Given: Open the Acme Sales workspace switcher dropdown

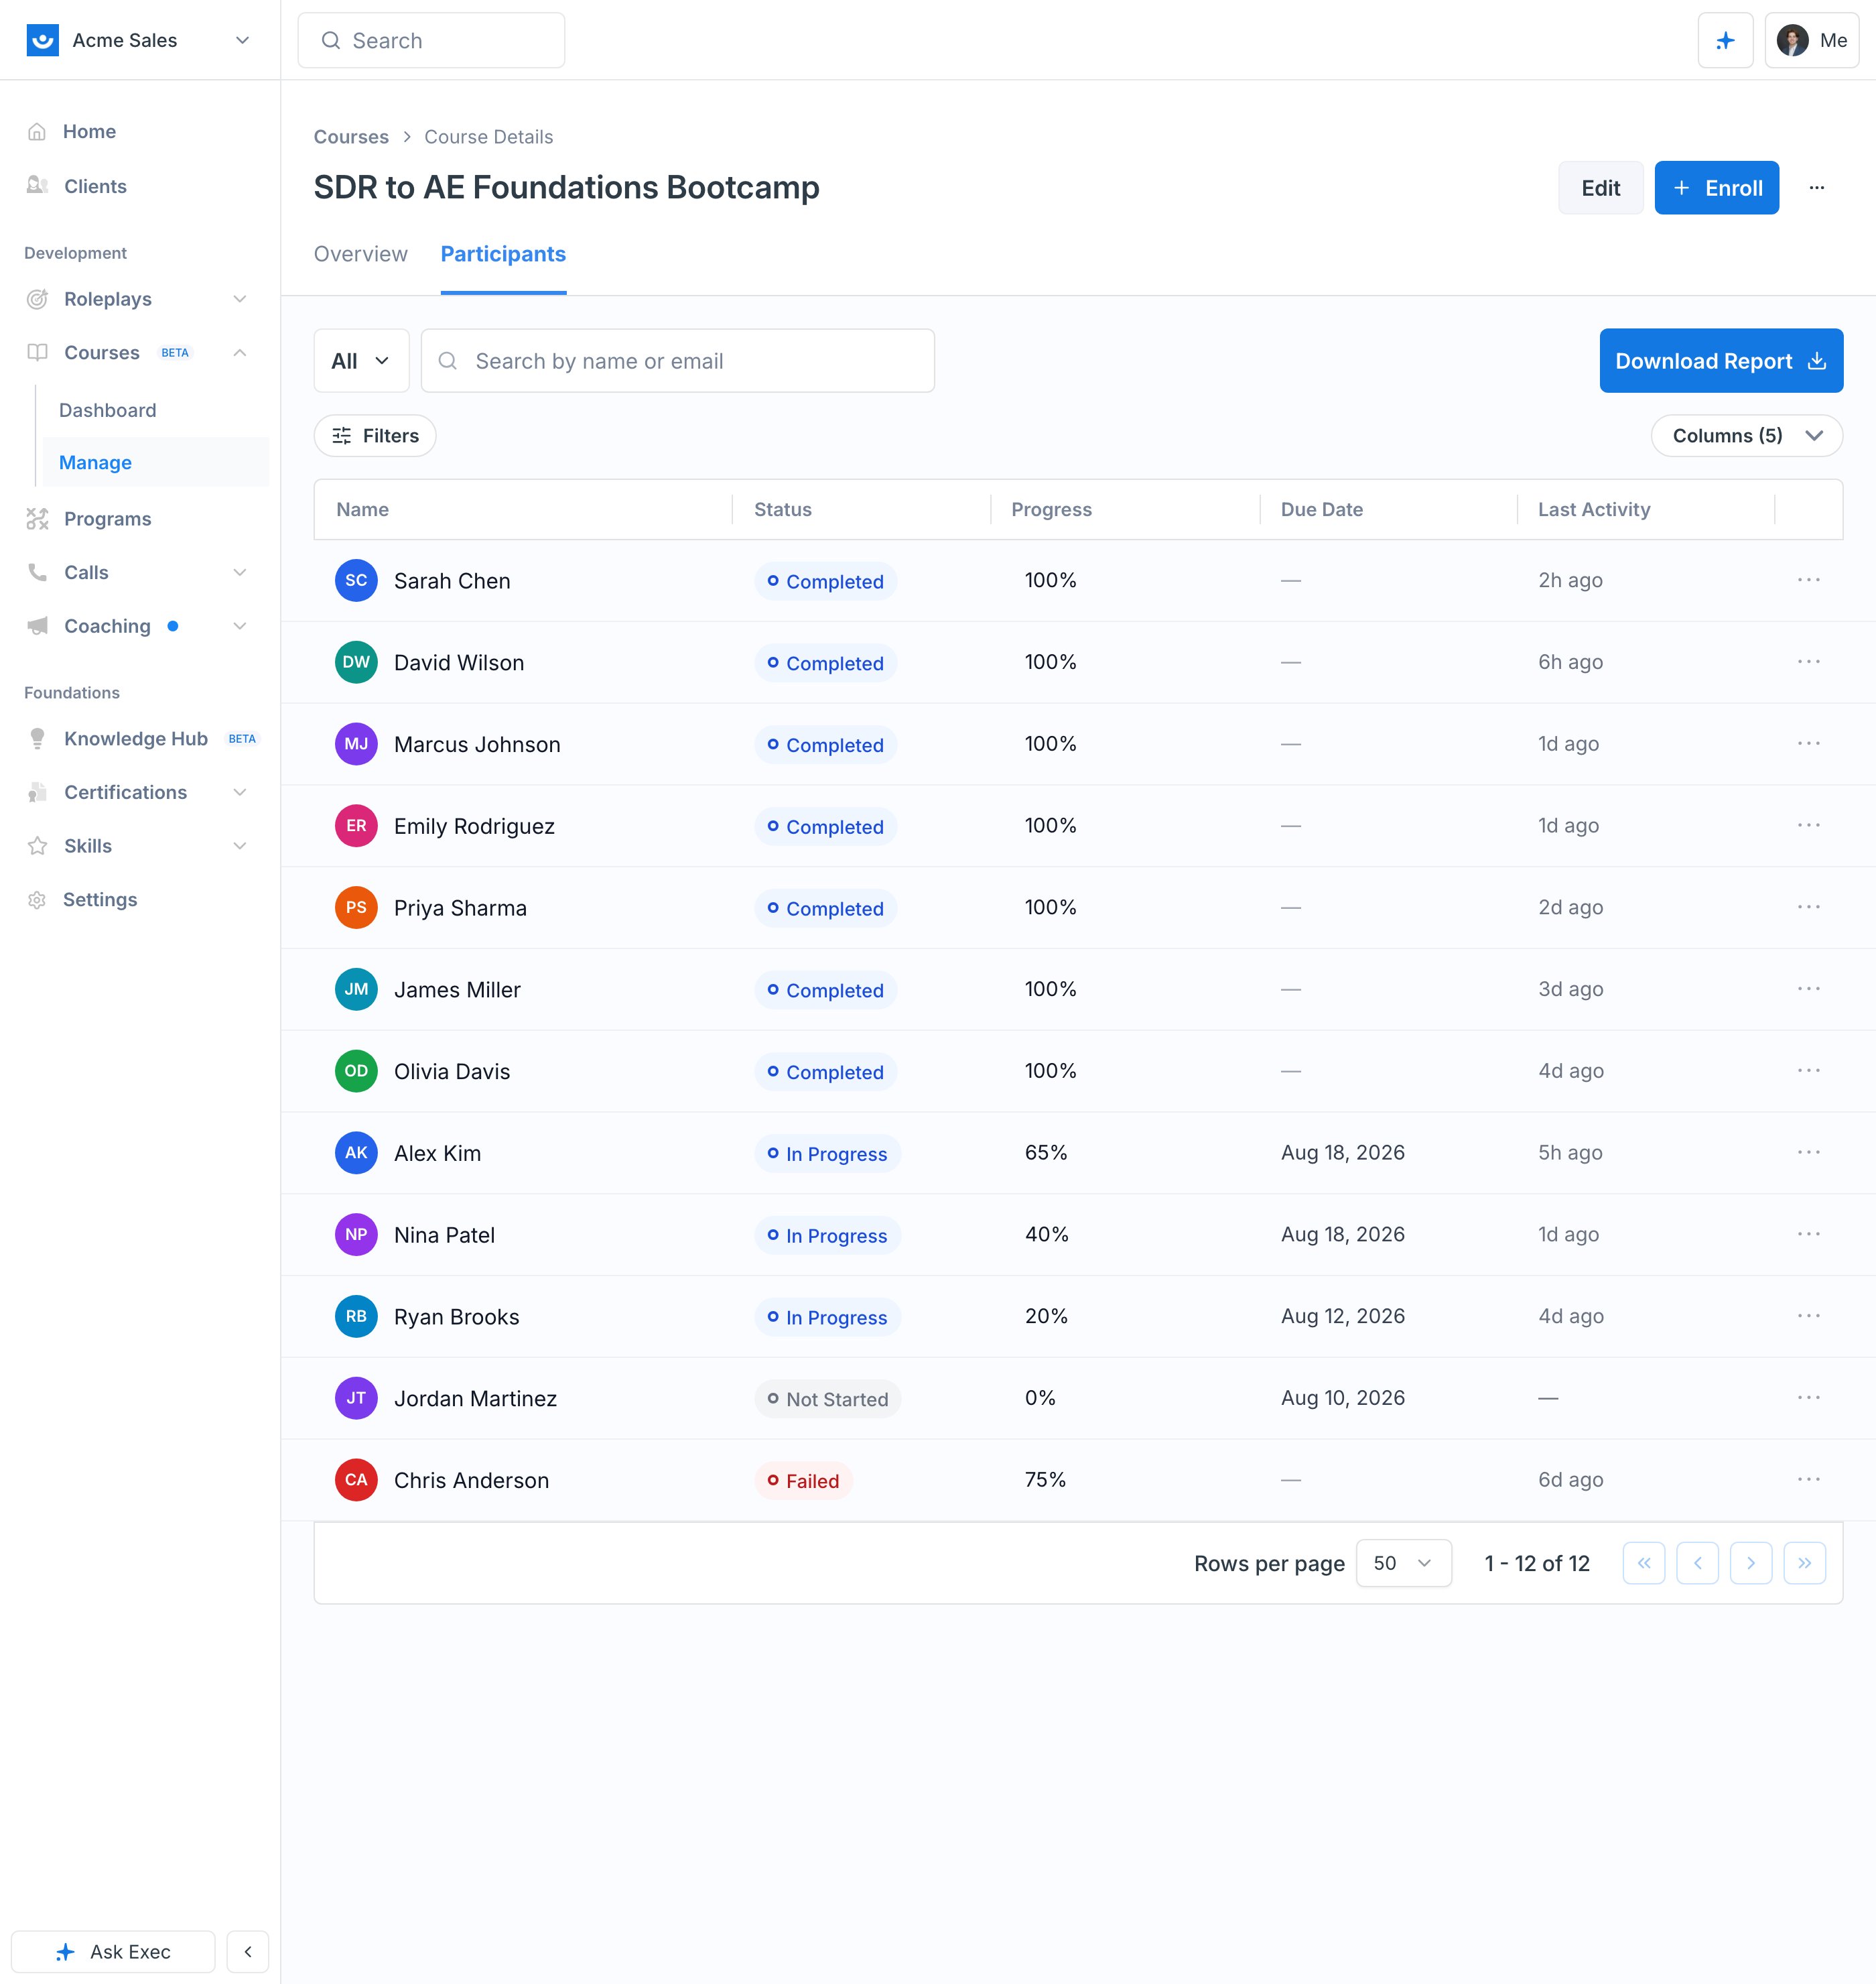Looking at the screenshot, I should click(x=241, y=40).
